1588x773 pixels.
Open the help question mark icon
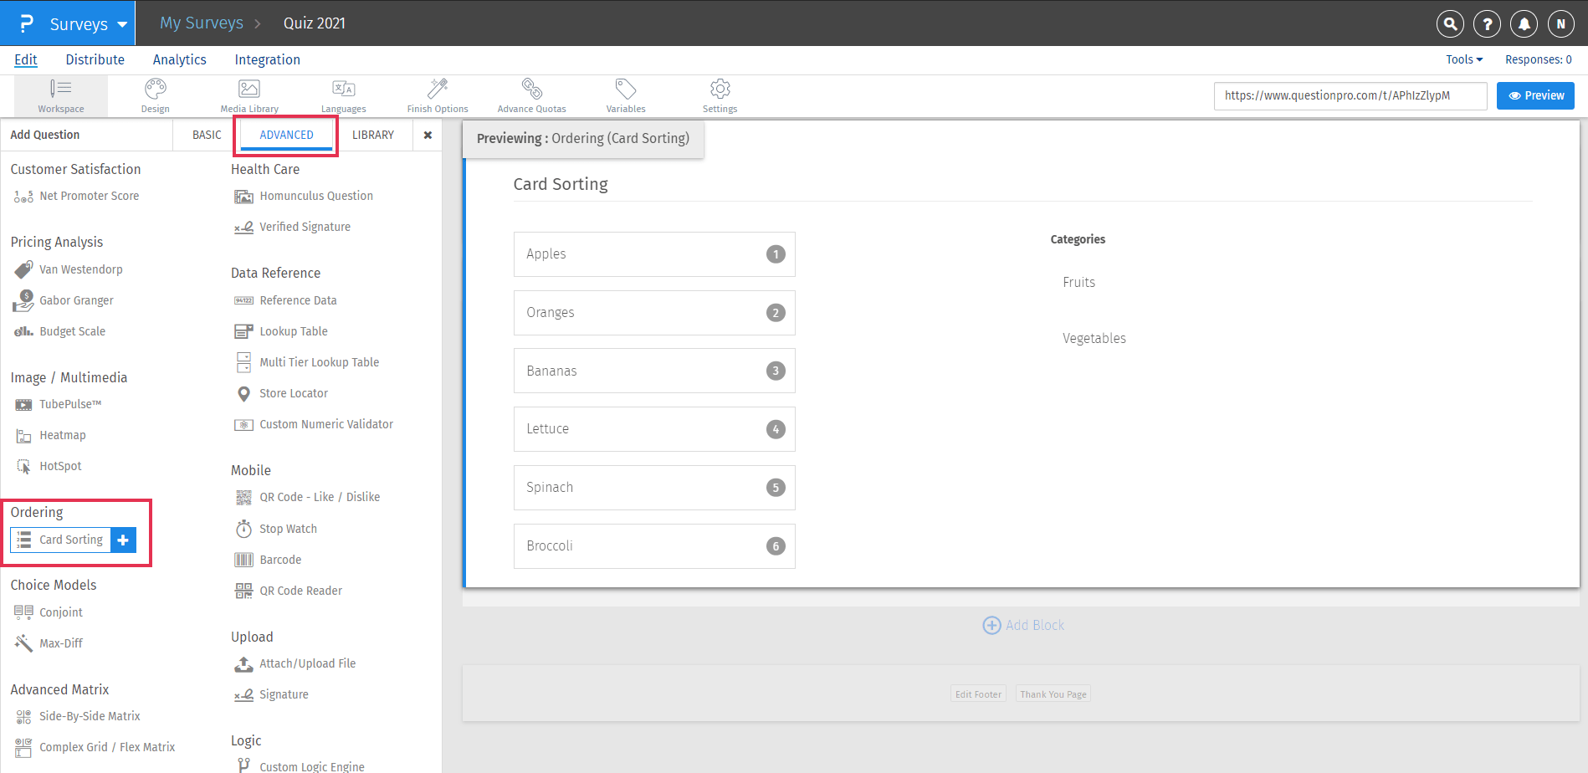1487,23
